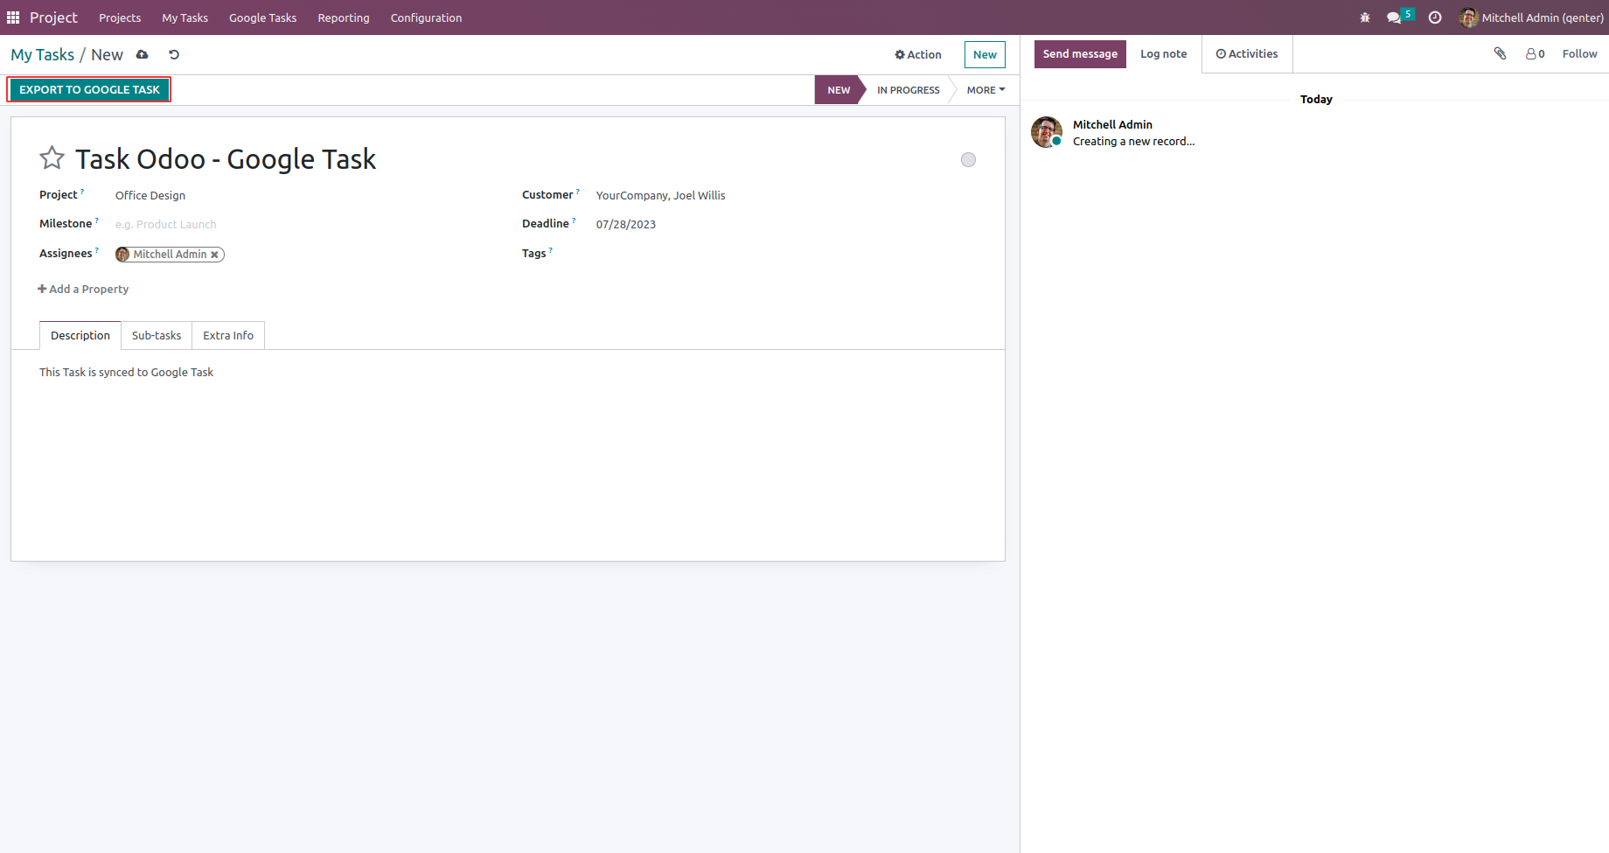This screenshot has width=1609, height=853.
Task: Click the 'Creating a new record...' message
Action: [1133, 142]
